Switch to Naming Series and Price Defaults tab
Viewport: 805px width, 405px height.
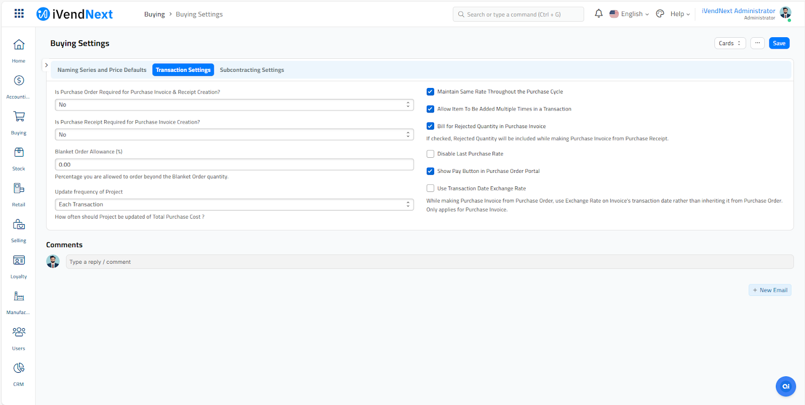102,70
